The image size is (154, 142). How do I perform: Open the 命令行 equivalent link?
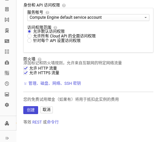pos(53,122)
